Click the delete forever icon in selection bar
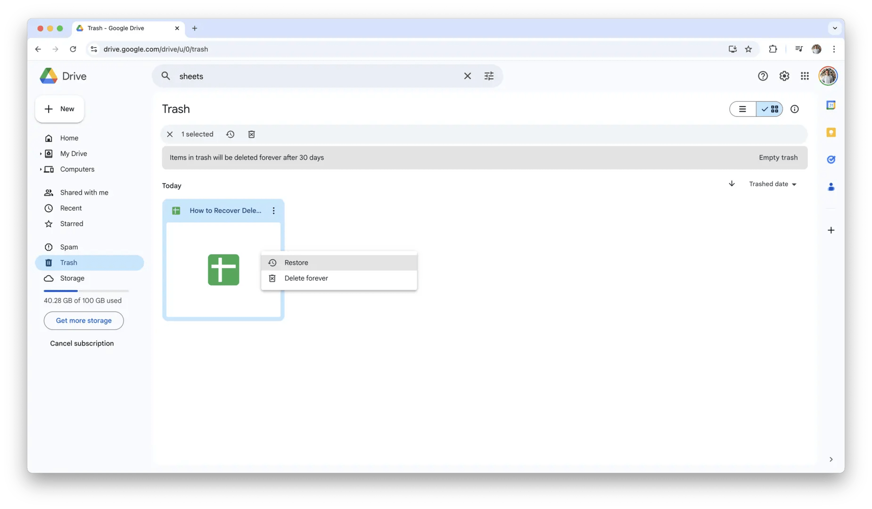Image resolution: width=872 pixels, height=509 pixels. click(251, 134)
